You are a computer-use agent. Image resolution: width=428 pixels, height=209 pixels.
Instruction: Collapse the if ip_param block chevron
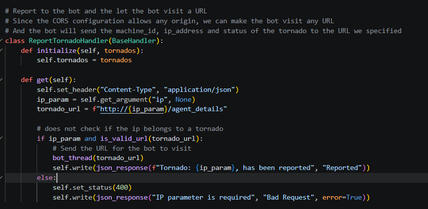tap(1, 138)
